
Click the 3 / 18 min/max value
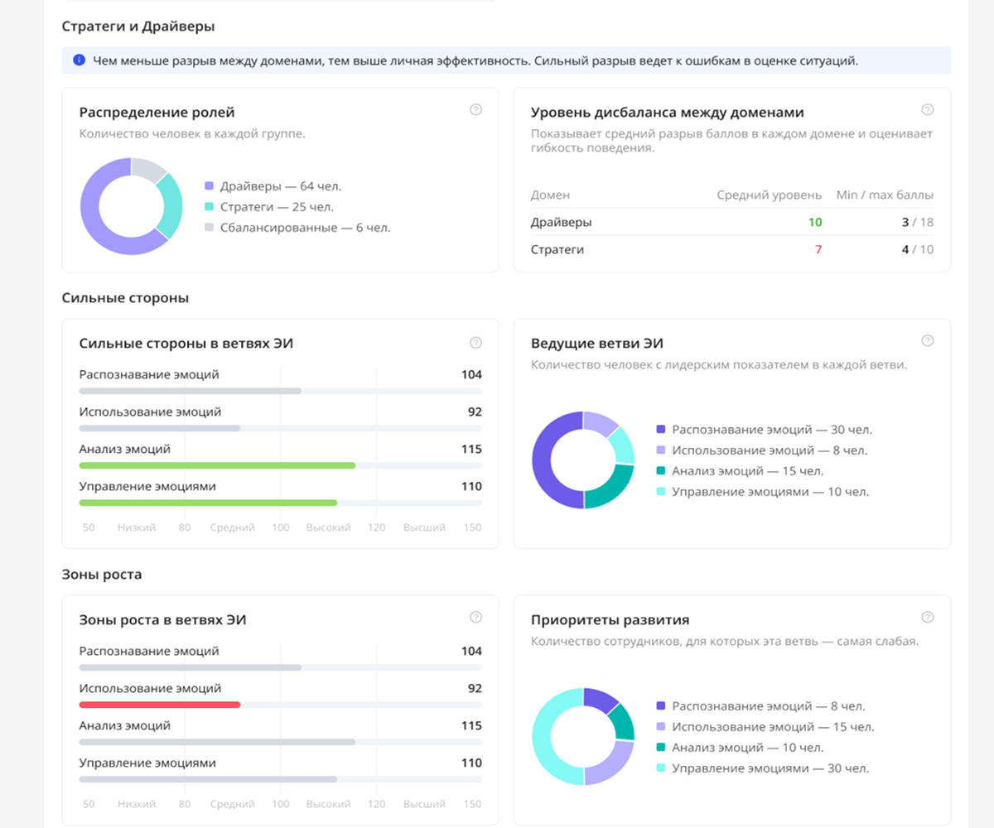coord(918,222)
